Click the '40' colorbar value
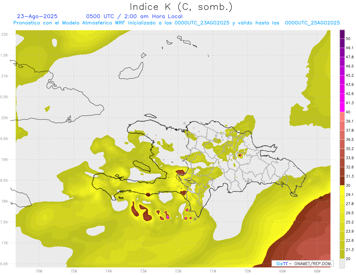Screen dimensions: 356x275 [348, 112]
